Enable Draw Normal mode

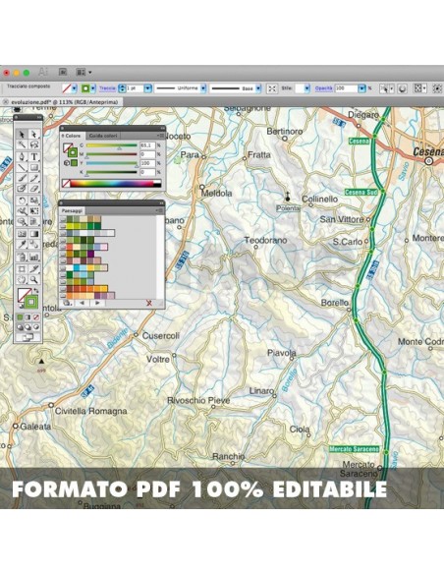tap(21, 327)
